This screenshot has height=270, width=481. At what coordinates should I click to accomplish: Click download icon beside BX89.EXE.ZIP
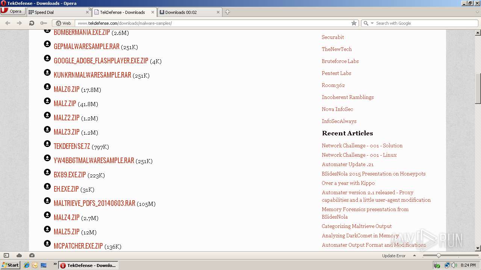[47, 172]
